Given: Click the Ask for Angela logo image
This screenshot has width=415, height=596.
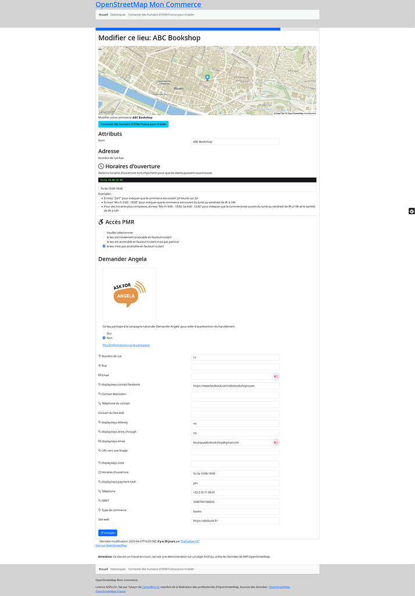Looking at the screenshot, I should click(129, 295).
